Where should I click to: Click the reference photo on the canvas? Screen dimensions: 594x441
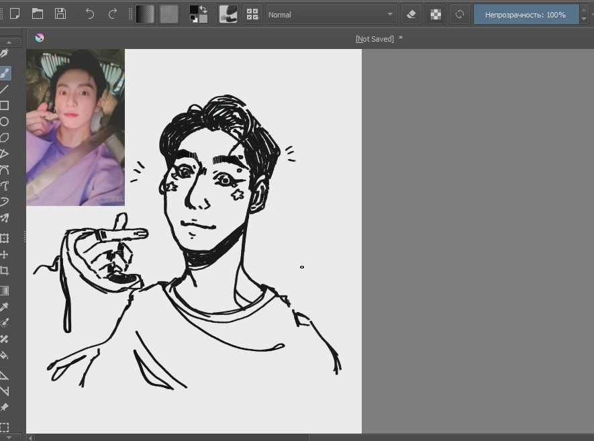click(75, 128)
